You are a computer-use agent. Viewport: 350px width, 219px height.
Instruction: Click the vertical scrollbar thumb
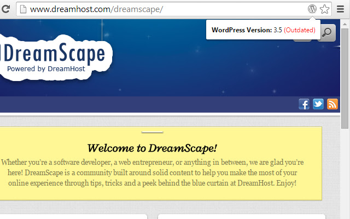[x=345, y=78]
